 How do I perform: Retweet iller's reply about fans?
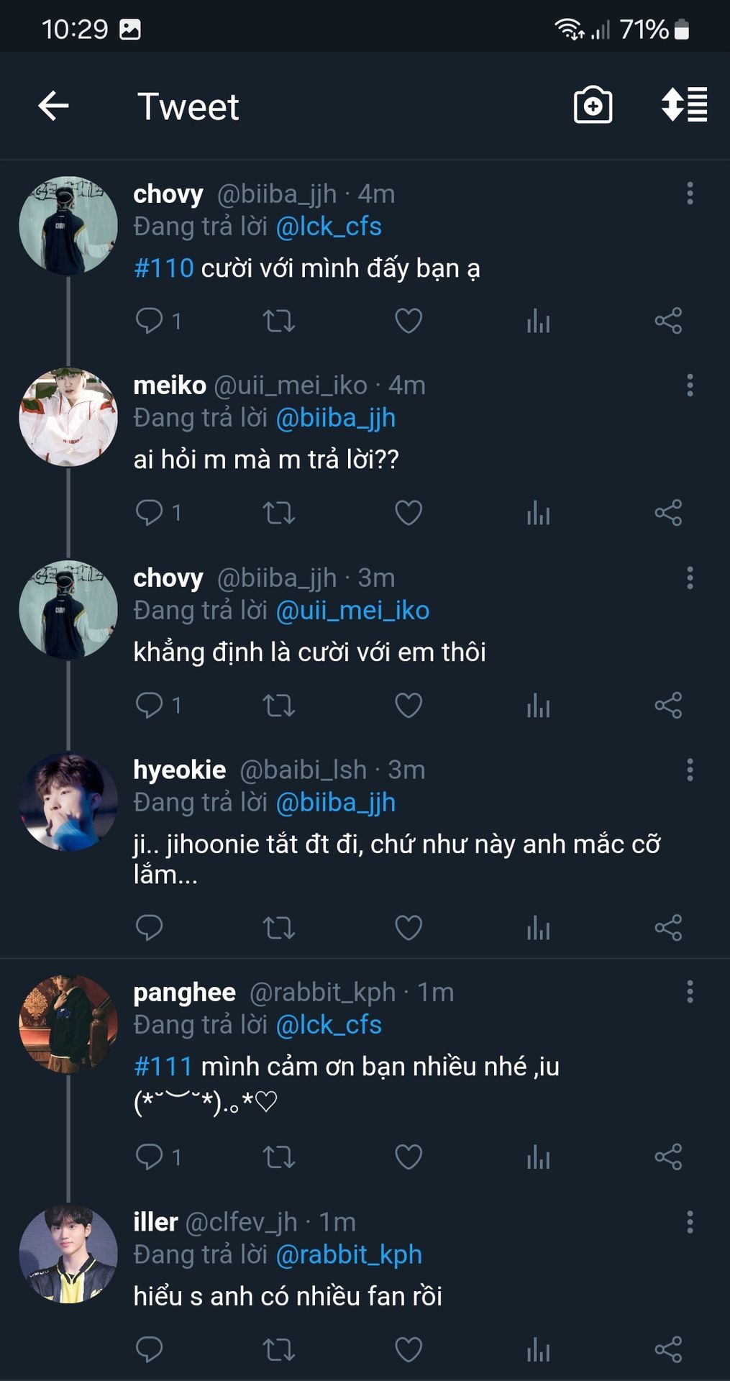click(279, 1349)
